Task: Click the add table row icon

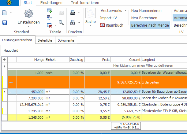Action: coord(49,11)
